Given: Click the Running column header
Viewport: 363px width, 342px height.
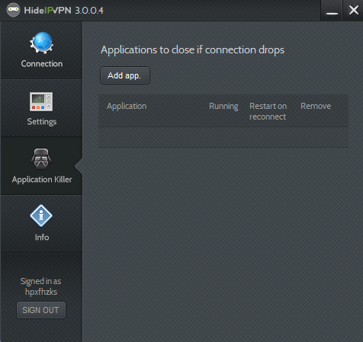Looking at the screenshot, I should click(x=223, y=106).
